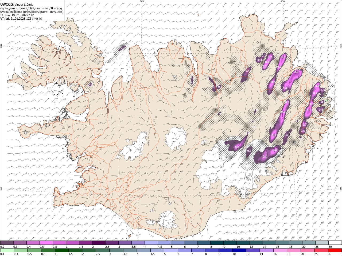Click the 15W longitude label
This screenshot has width=342, height=256.
tap(283, 1)
